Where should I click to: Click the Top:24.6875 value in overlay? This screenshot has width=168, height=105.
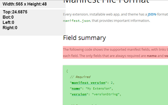point(15,12)
